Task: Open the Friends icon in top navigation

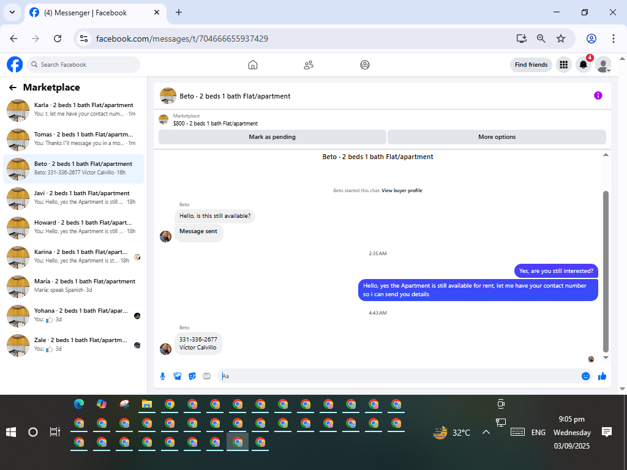Action: [x=309, y=65]
